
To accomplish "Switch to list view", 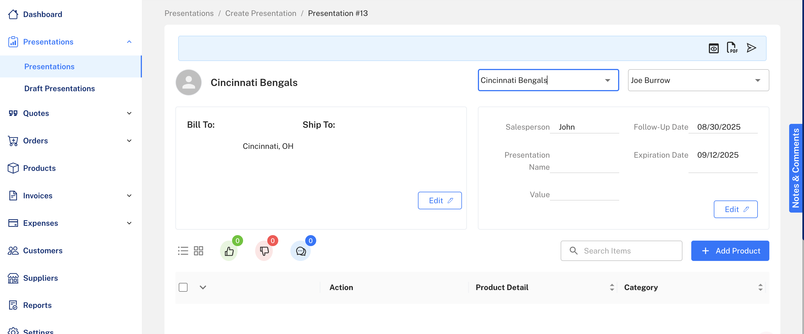I will (183, 251).
